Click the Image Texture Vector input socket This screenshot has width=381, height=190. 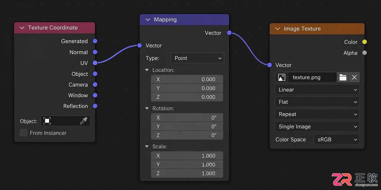(x=270, y=65)
